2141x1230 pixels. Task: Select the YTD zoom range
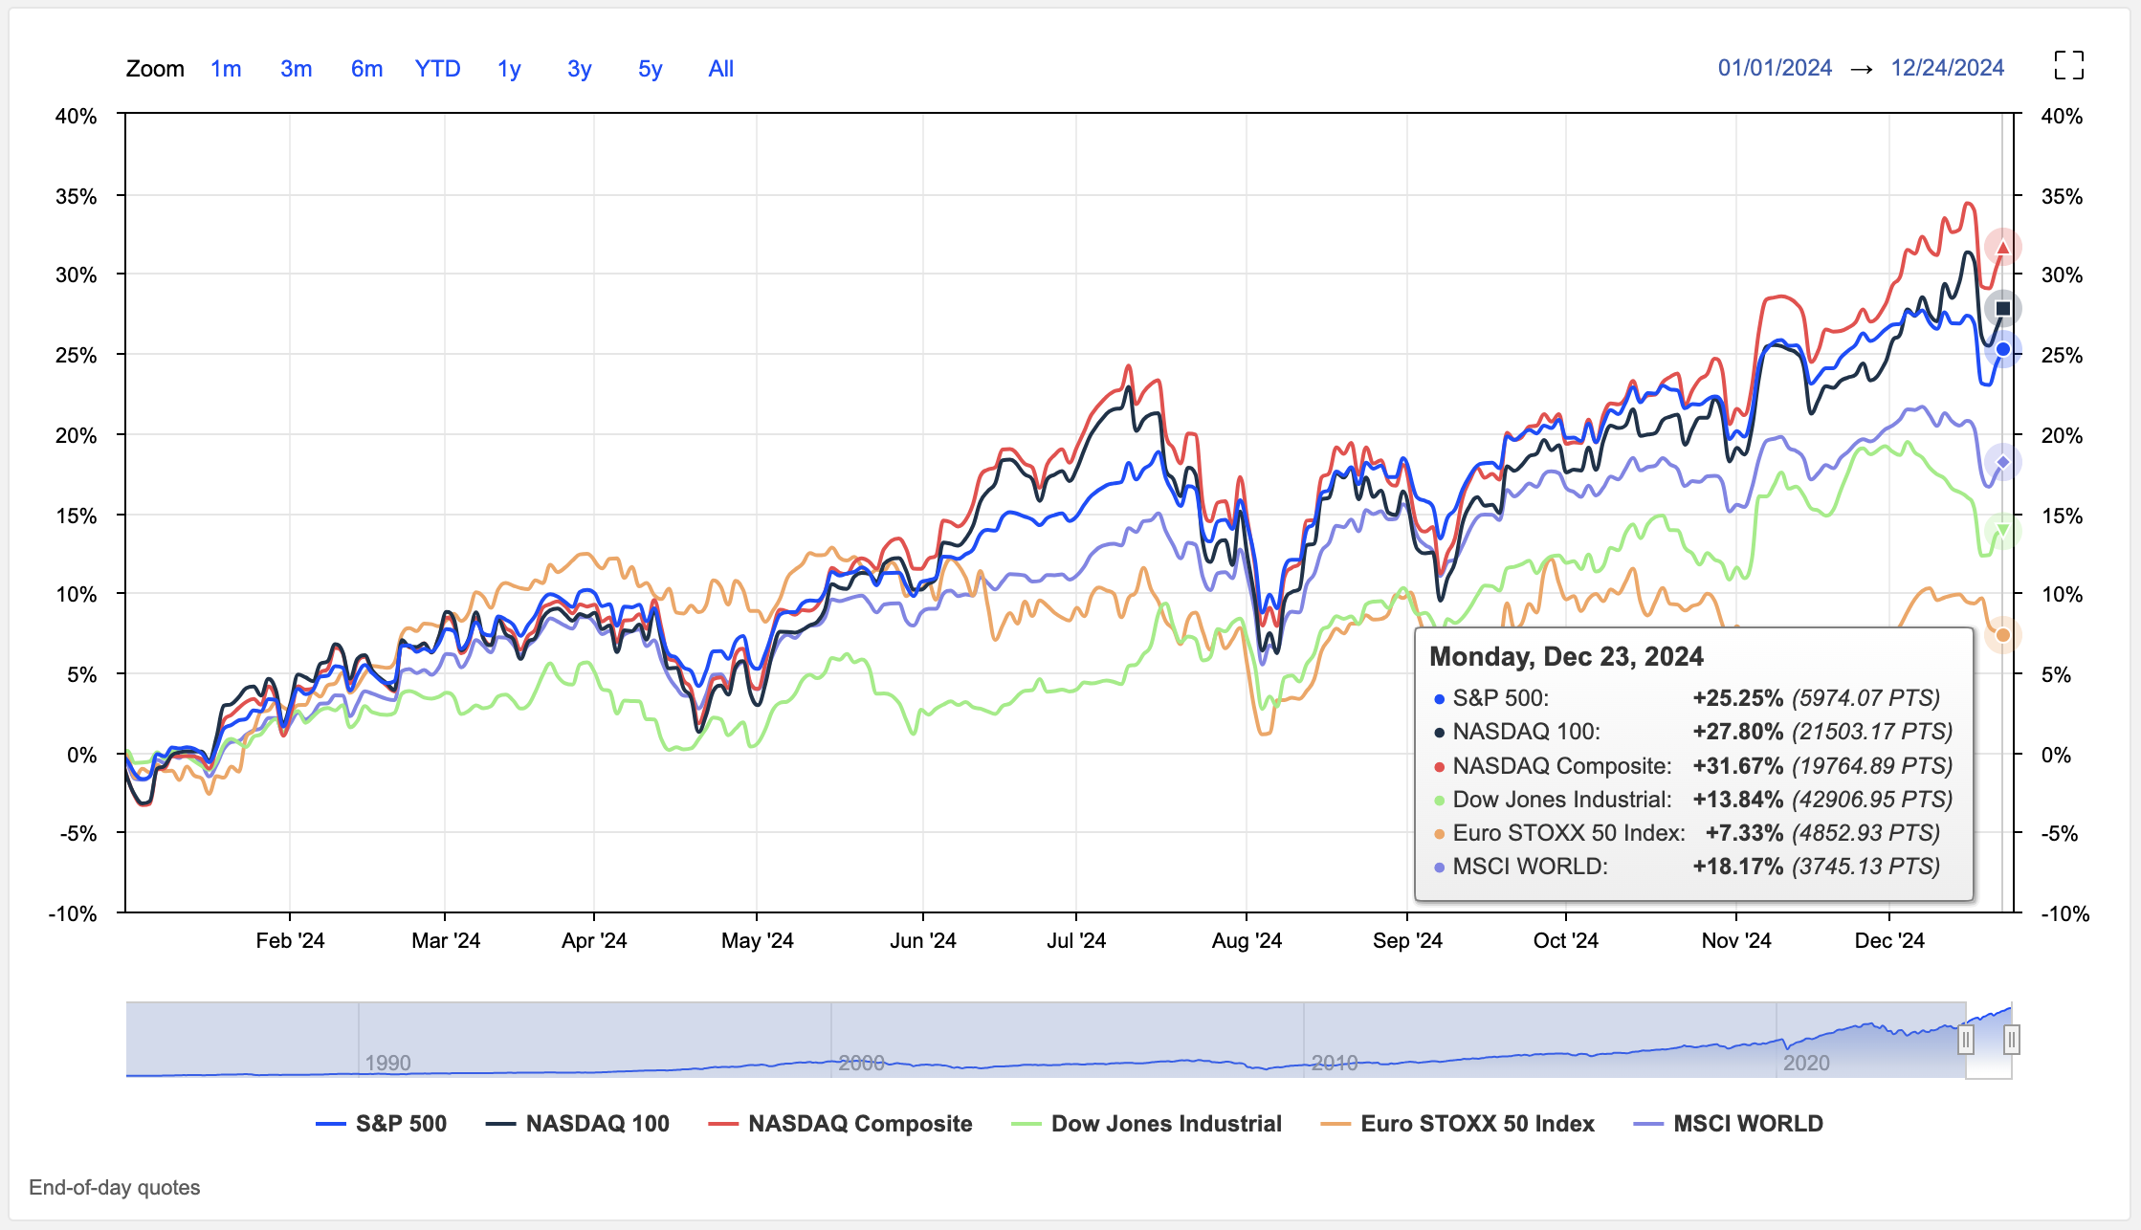pyautogui.click(x=437, y=69)
